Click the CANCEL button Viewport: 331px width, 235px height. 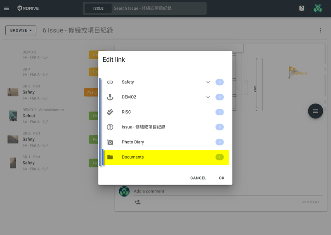pos(198,178)
